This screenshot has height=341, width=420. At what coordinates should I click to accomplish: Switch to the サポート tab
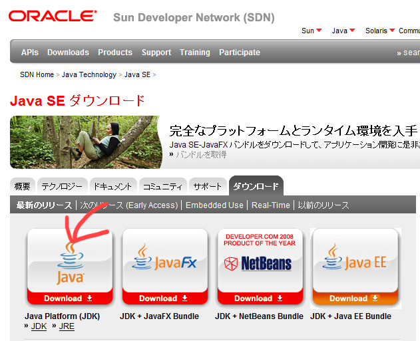[x=208, y=186]
